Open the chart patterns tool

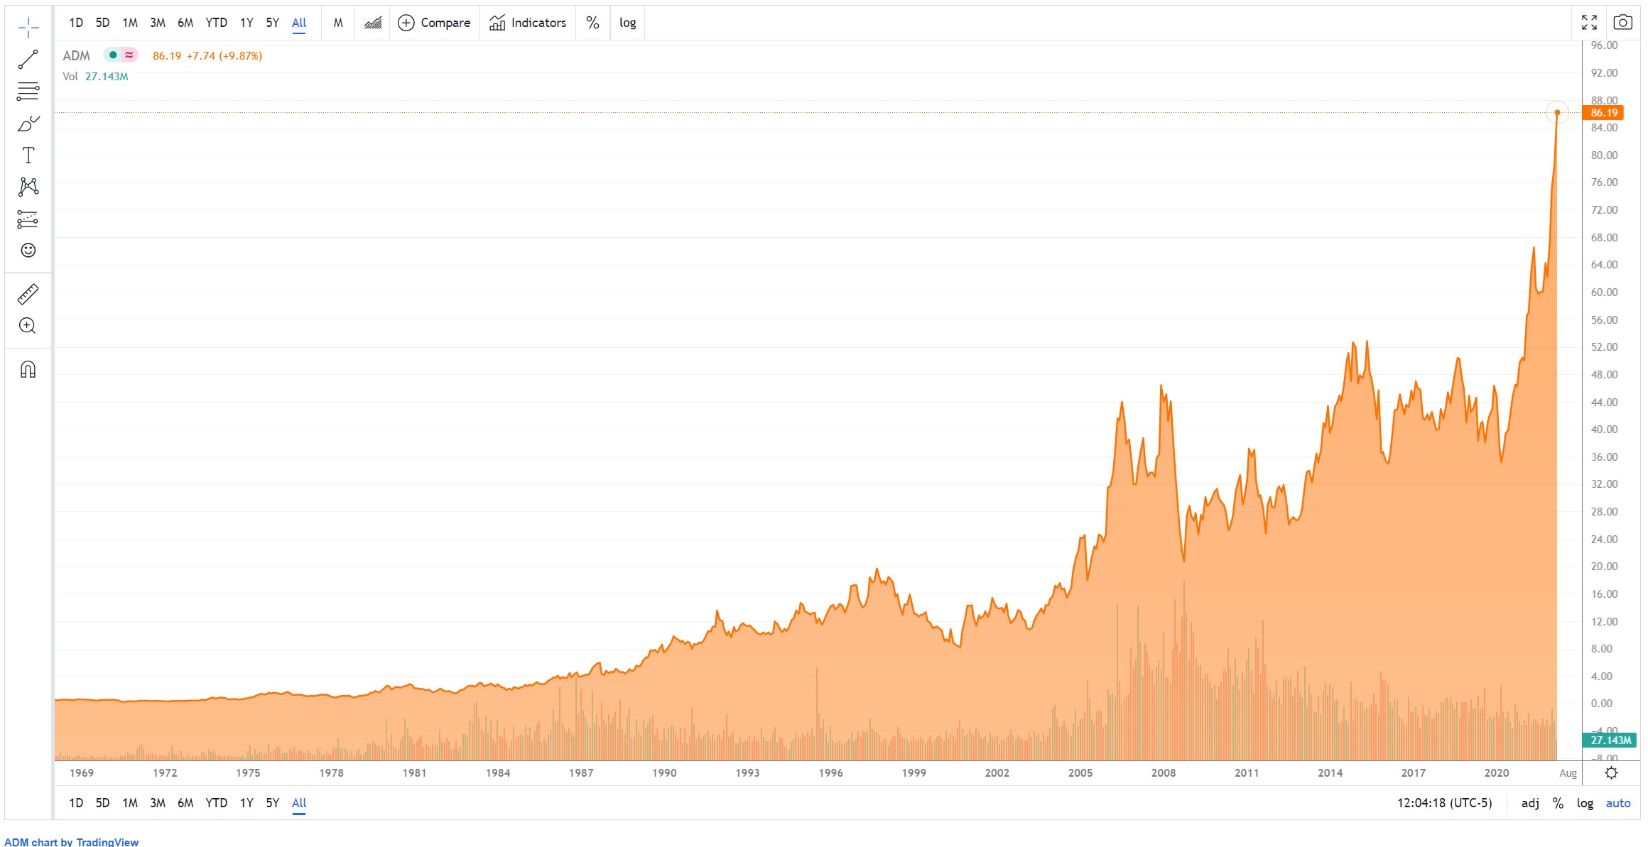pos(28,187)
